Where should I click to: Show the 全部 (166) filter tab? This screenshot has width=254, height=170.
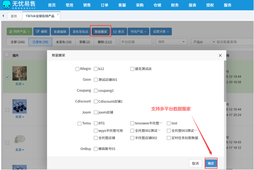coord(18,42)
